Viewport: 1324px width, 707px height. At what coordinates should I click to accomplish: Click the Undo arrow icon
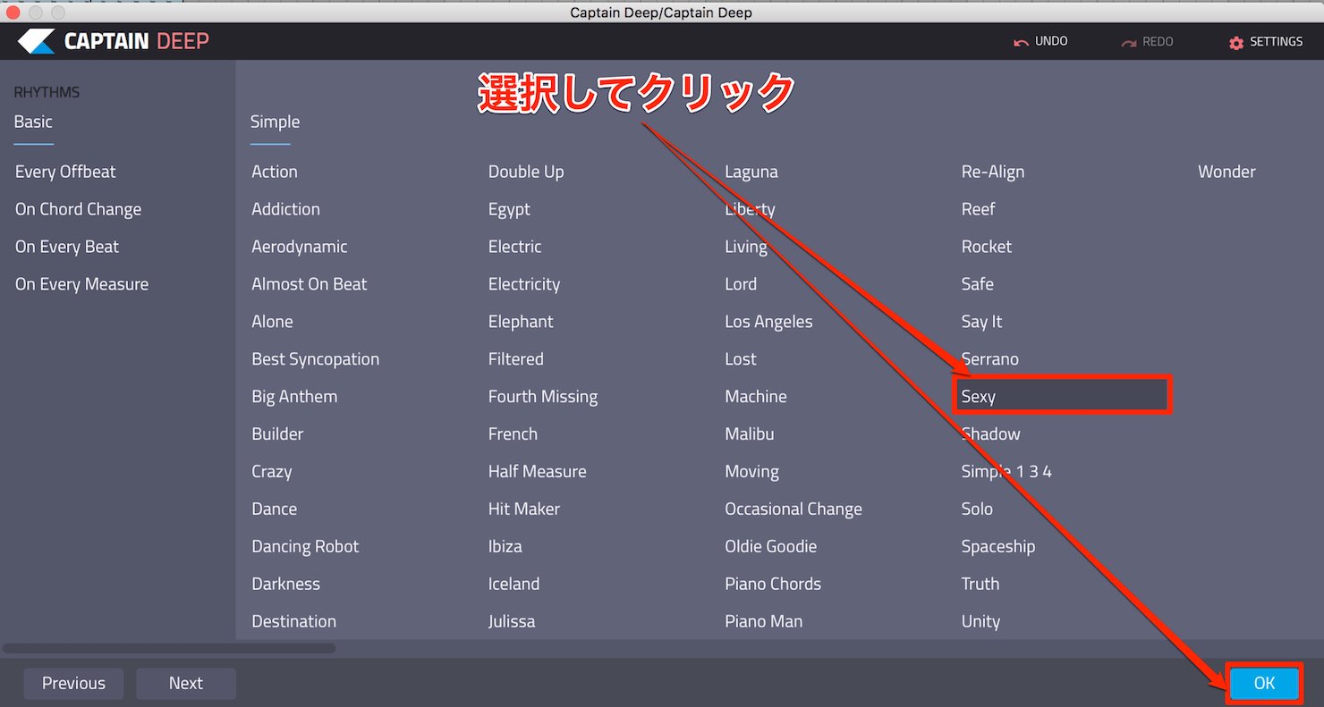1021,42
